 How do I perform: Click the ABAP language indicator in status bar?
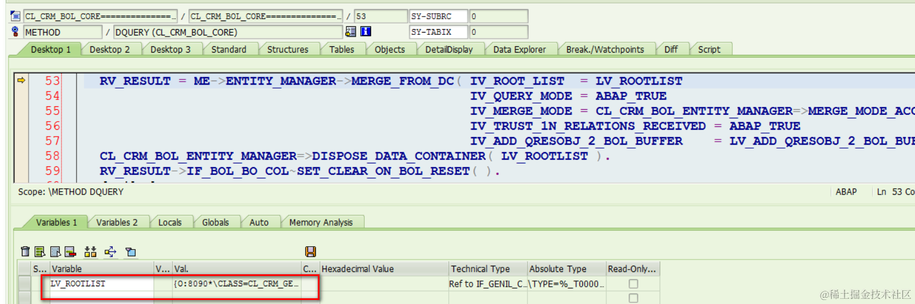coord(846,192)
